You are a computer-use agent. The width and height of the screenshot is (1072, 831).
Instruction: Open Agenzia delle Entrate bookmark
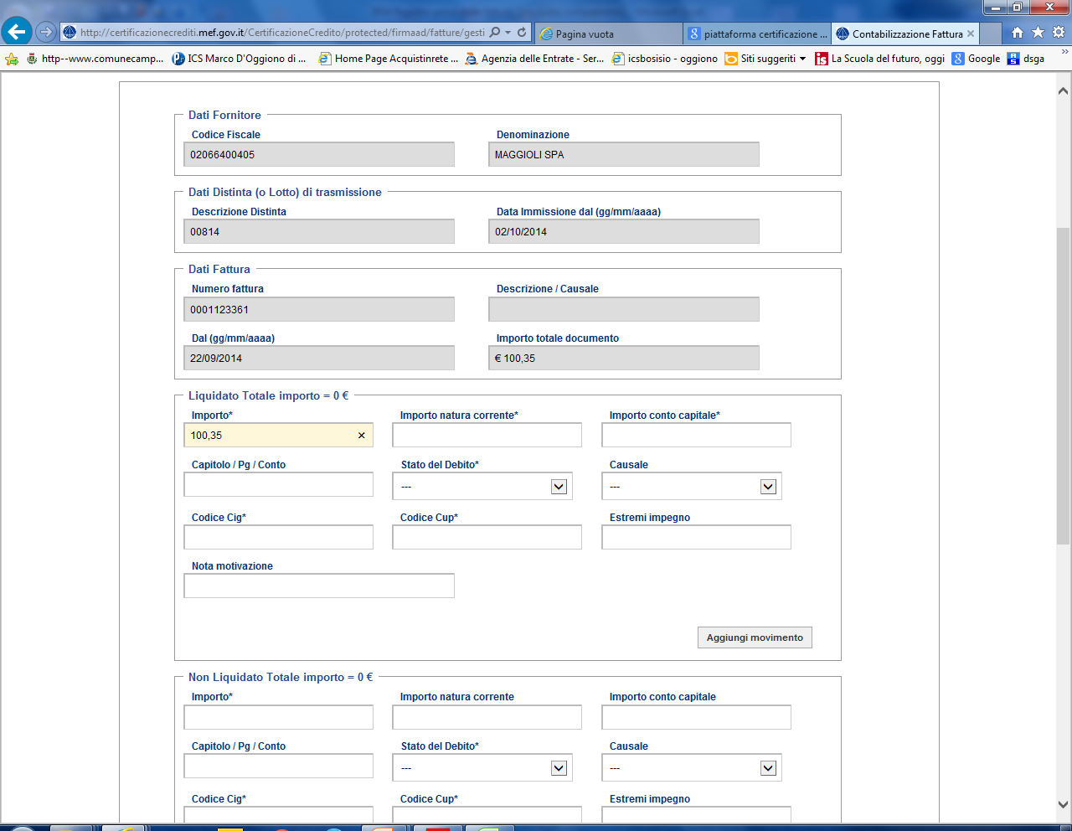tap(534, 59)
